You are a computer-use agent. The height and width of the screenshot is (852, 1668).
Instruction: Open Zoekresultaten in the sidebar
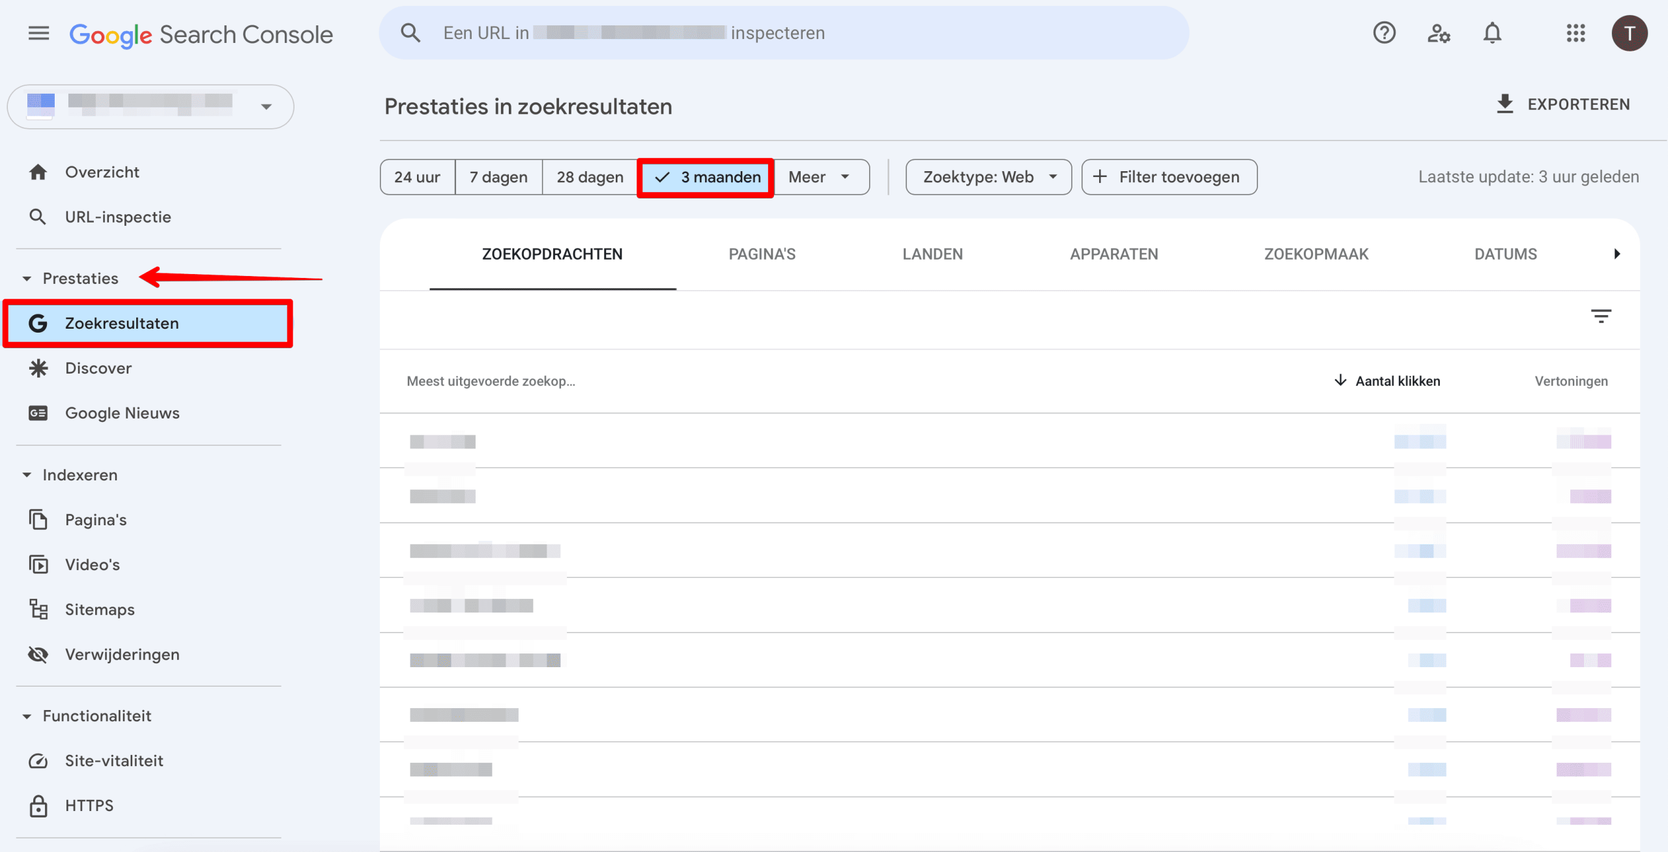tap(149, 323)
